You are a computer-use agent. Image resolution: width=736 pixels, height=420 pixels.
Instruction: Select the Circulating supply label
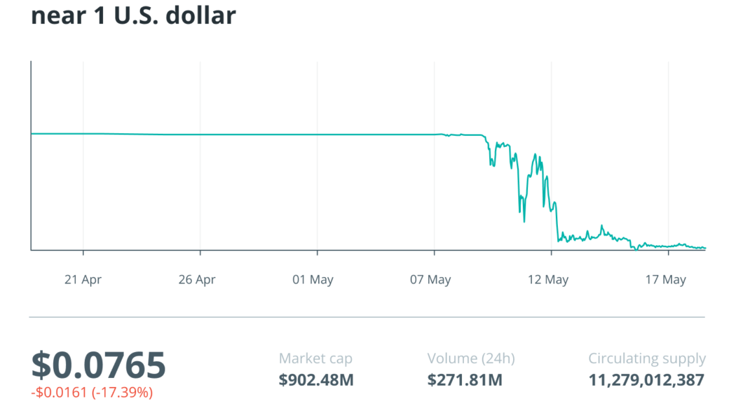[x=647, y=359]
